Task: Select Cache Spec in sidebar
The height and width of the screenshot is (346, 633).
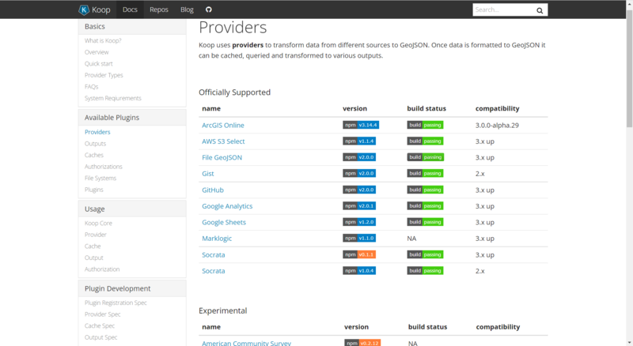Action: 100,325
